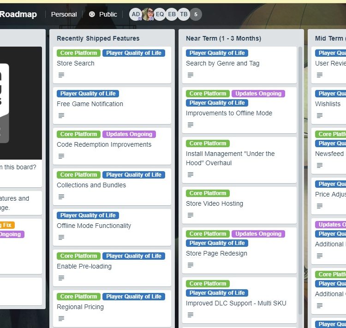Image resolution: width=346 pixels, height=328 pixels.
Task: Click purple Updates Ongoing label on Code Redemption card
Action: [129, 134]
